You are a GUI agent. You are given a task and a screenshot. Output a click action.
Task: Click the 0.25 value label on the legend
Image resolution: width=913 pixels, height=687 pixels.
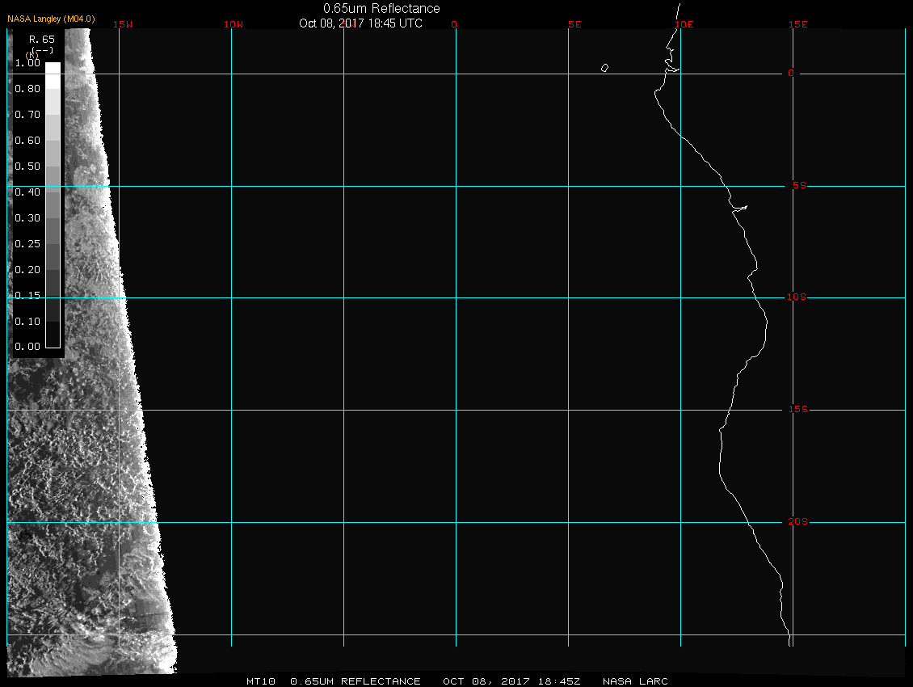pyautogui.click(x=27, y=243)
